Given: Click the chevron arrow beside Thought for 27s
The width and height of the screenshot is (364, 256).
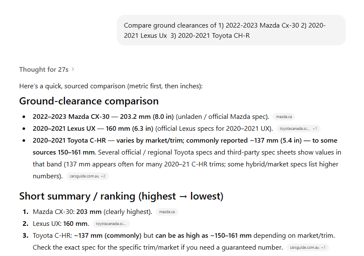Looking at the screenshot, I should [x=73, y=69].
